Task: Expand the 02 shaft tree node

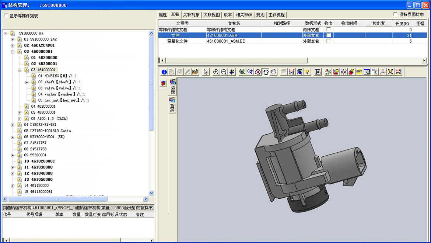Action: point(27,82)
